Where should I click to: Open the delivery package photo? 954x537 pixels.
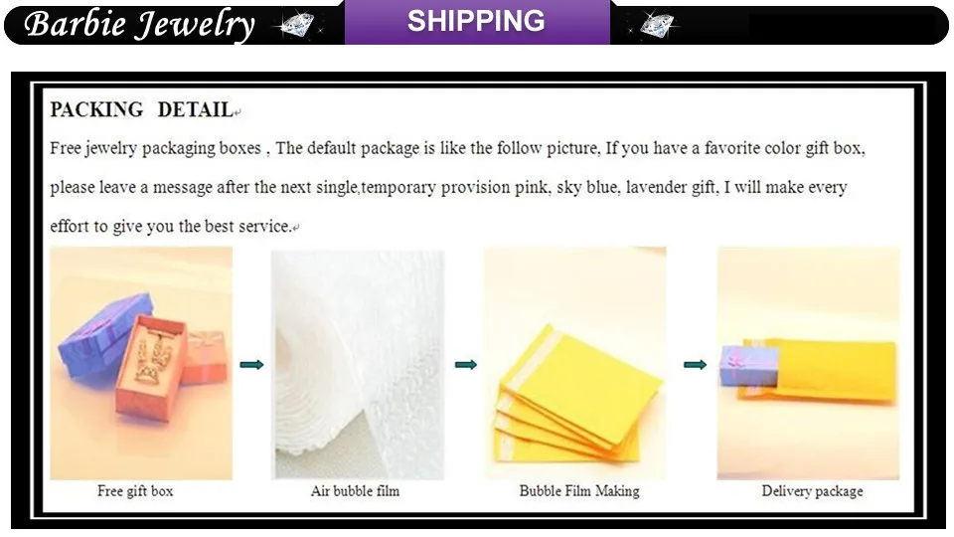(808, 363)
